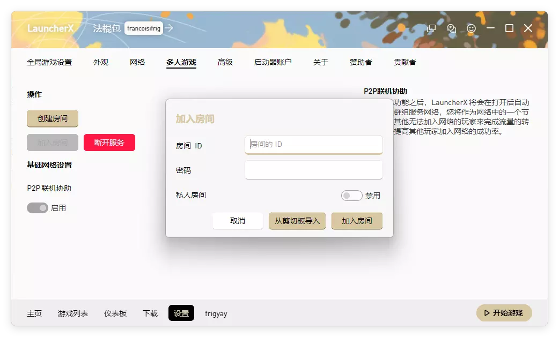The image size is (559, 337).
Task: Toggle the P2P联机协助 enable switch
Action: 38,208
